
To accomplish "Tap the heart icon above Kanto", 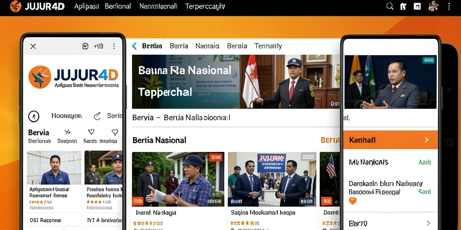I will click(x=91, y=132).
